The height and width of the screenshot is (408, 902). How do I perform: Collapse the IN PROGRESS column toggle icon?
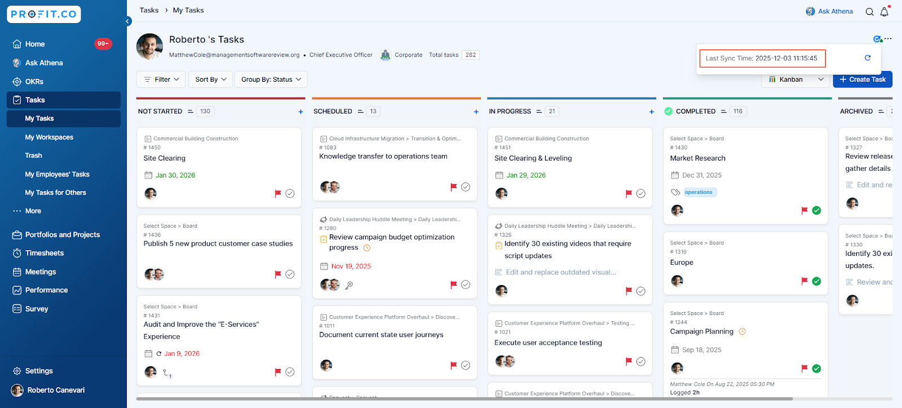(540, 112)
